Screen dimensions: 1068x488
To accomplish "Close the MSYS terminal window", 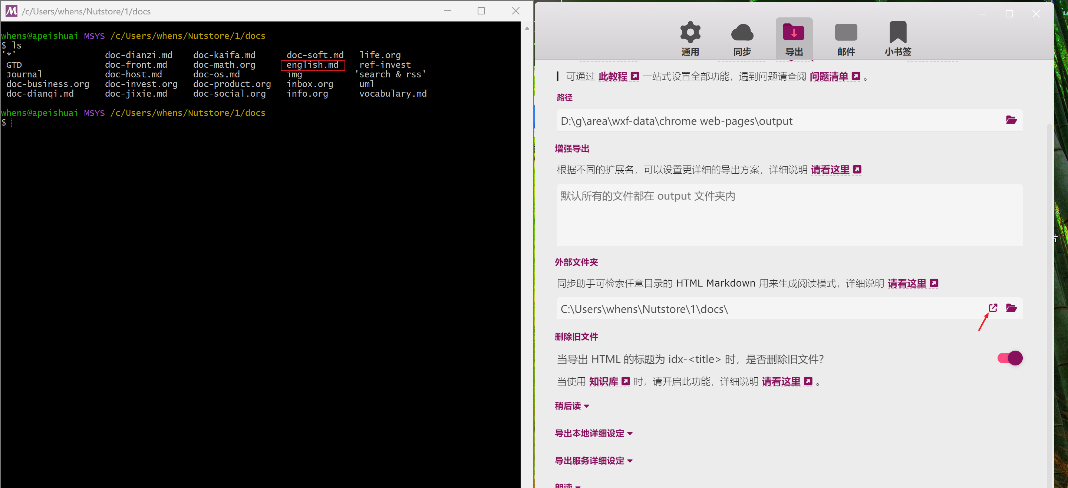I will (x=515, y=11).
